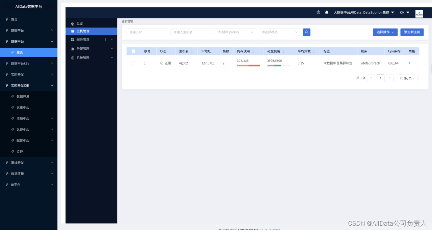
Task: Open 首页 in the left sidebar
Action: [29, 19]
